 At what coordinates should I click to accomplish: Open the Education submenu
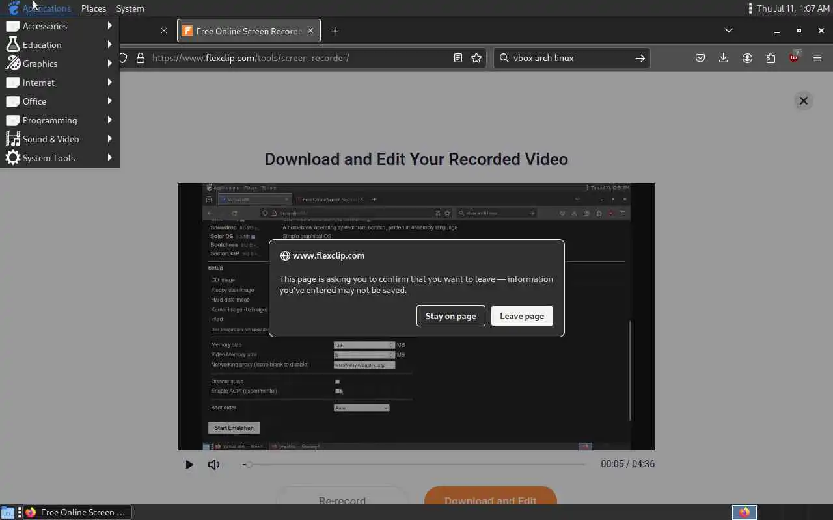[x=59, y=45]
